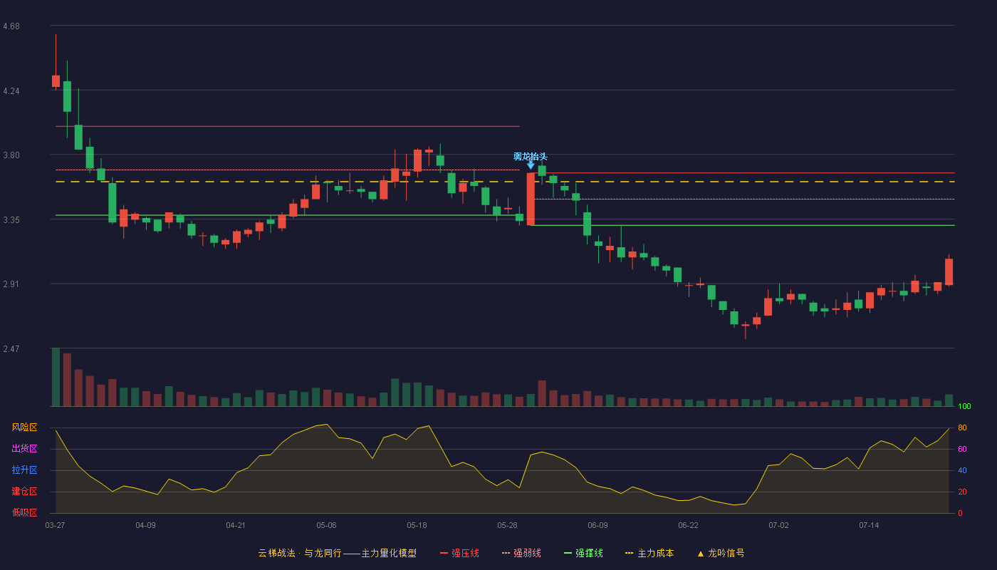Click the 4.68 price axis label
997x570 pixels.
click(11, 26)
